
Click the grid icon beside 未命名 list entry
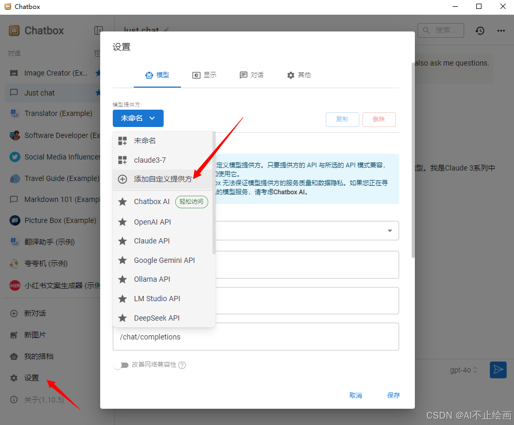click(x=123, y=141)
